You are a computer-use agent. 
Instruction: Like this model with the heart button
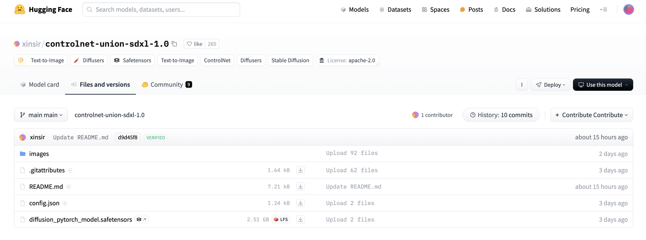click(x=194, y=44)
